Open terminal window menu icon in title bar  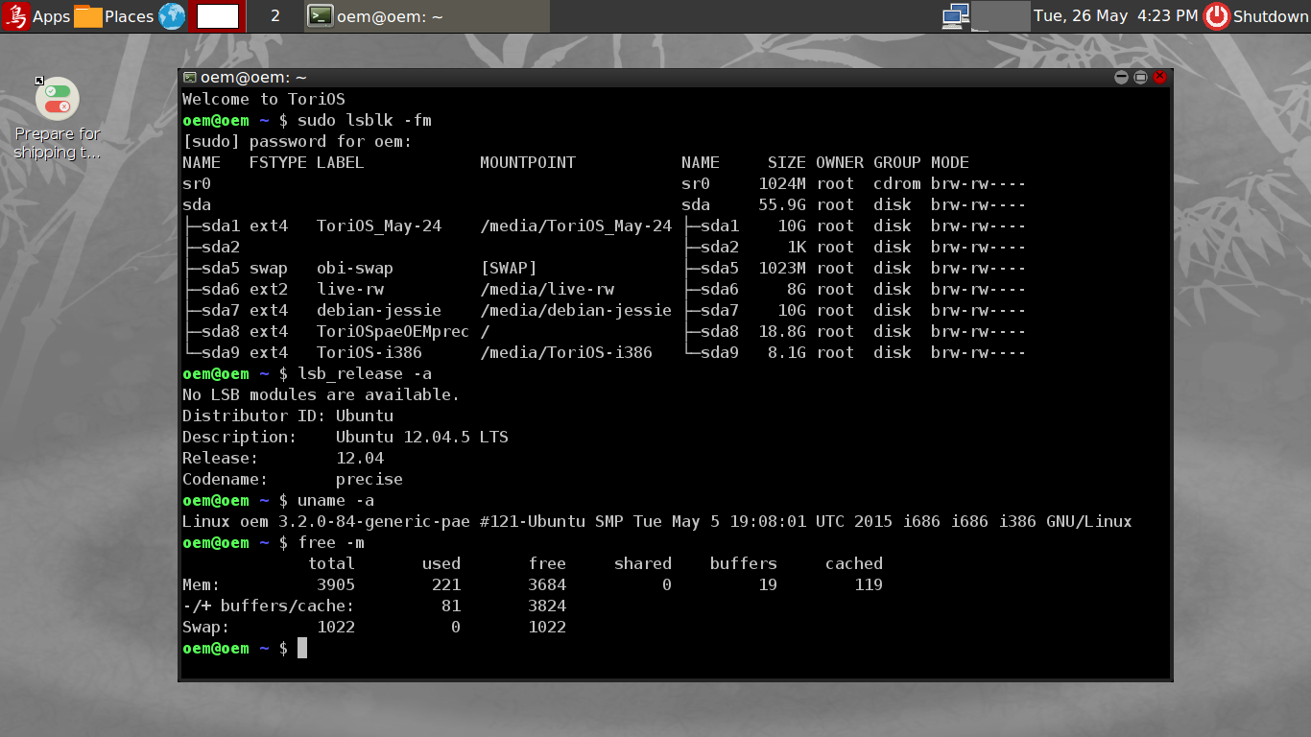(x=190, y=78)
